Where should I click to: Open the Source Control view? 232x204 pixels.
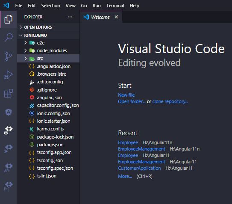pos(9,56)
